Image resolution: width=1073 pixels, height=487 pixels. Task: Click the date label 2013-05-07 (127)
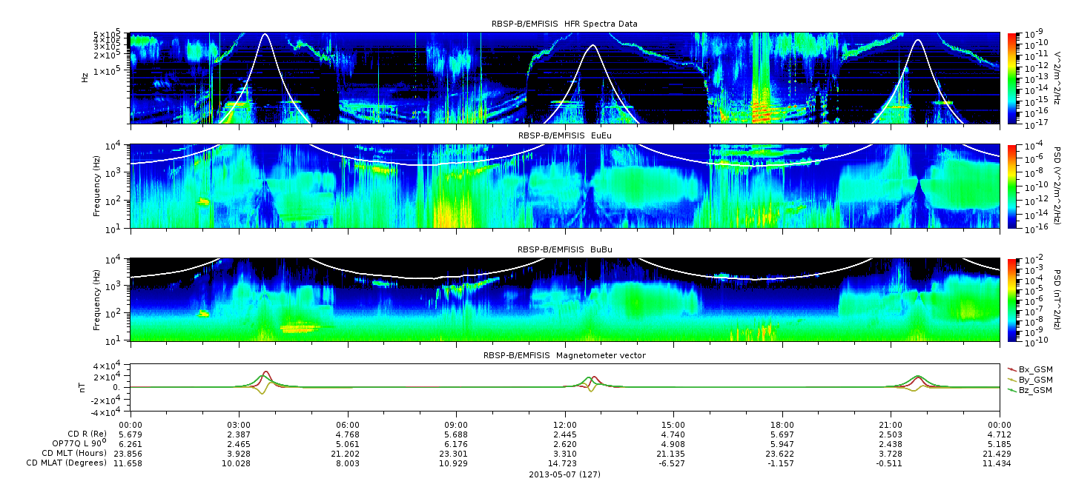(564, 474)
